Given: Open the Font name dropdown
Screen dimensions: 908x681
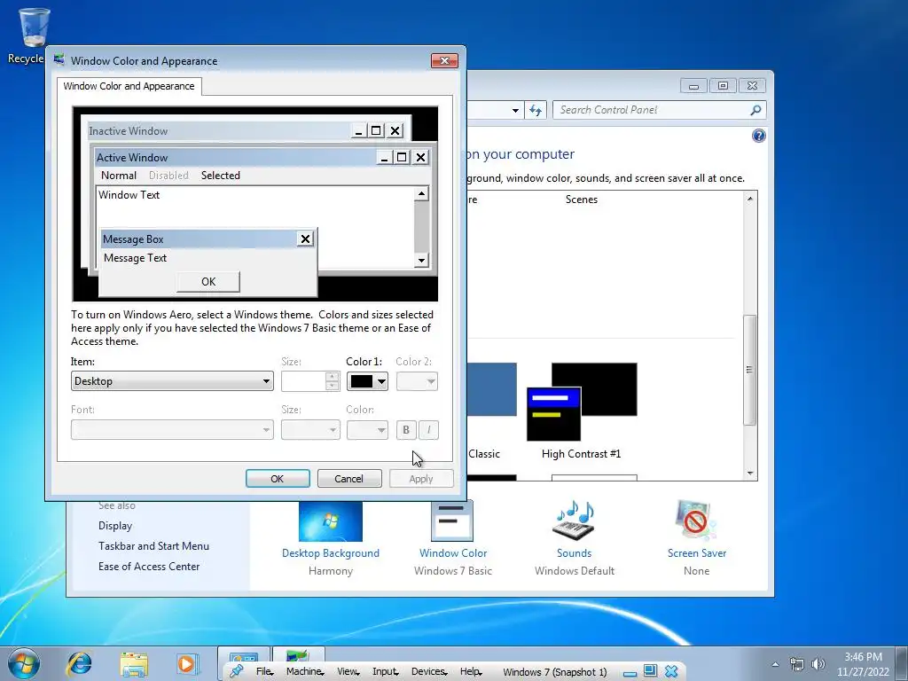Looking at the screenshot, I should [172, 430].
